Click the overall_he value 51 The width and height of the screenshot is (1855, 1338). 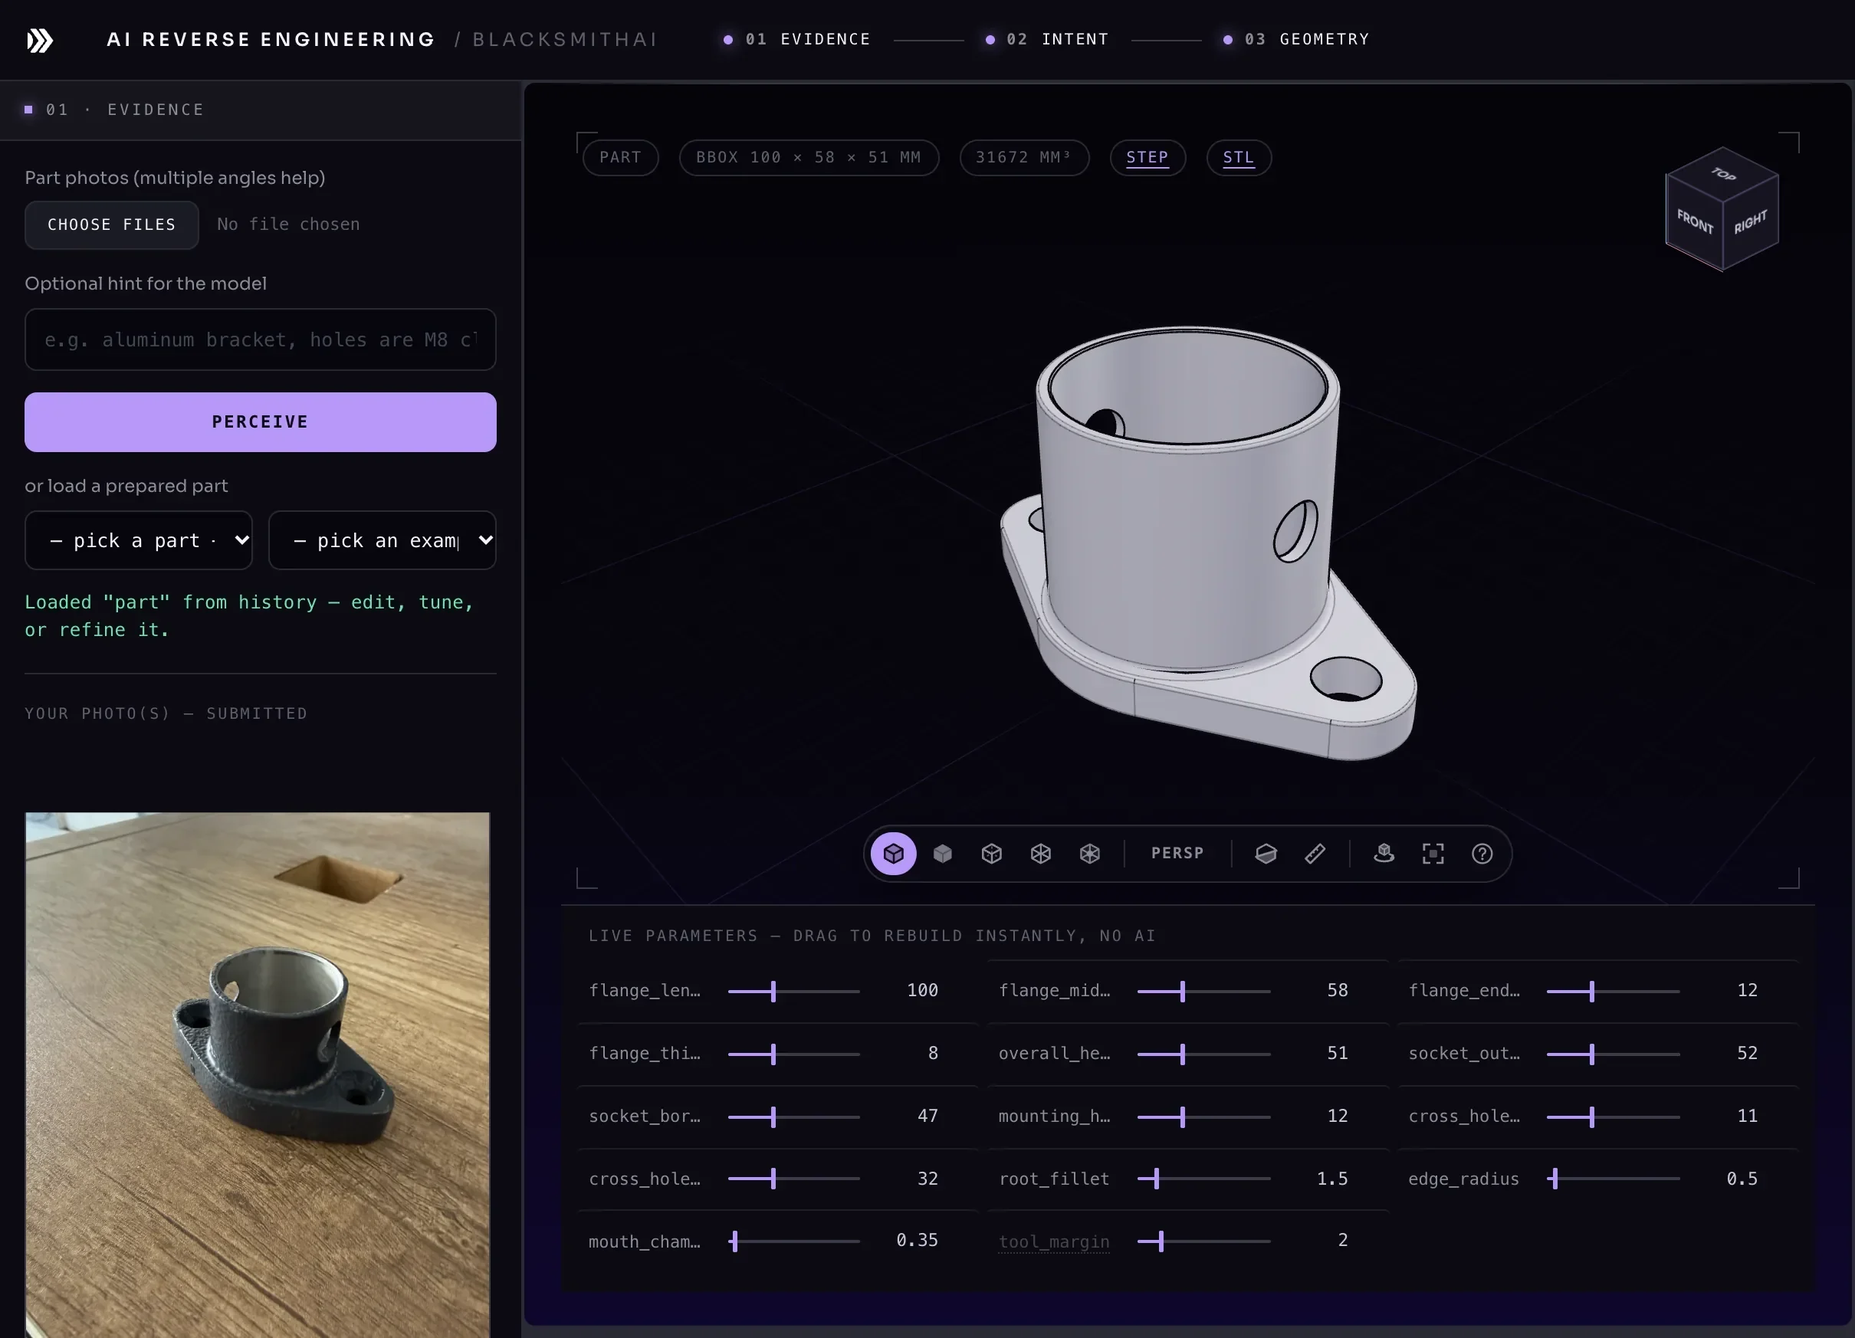(x=1338, y=1054)
